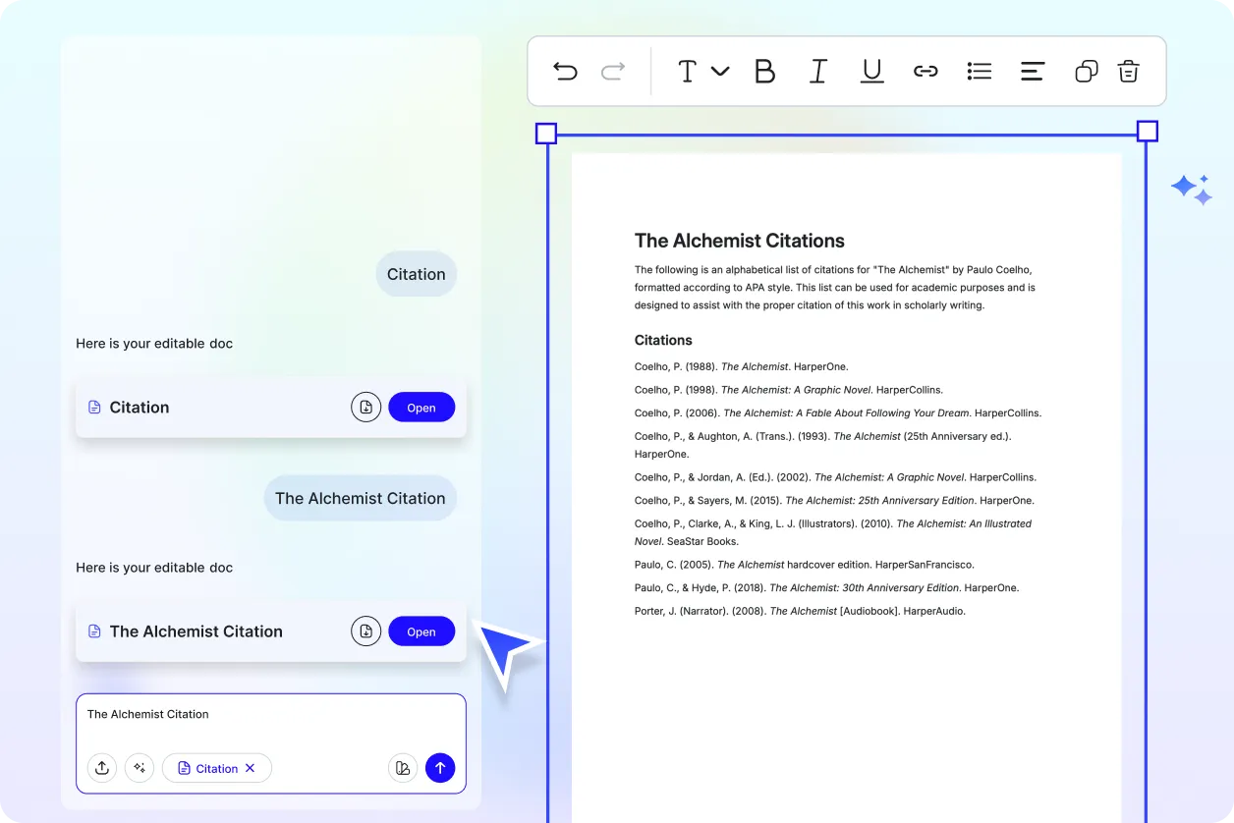
Task: Click the Citation document card title
Action: coord(140,408)
